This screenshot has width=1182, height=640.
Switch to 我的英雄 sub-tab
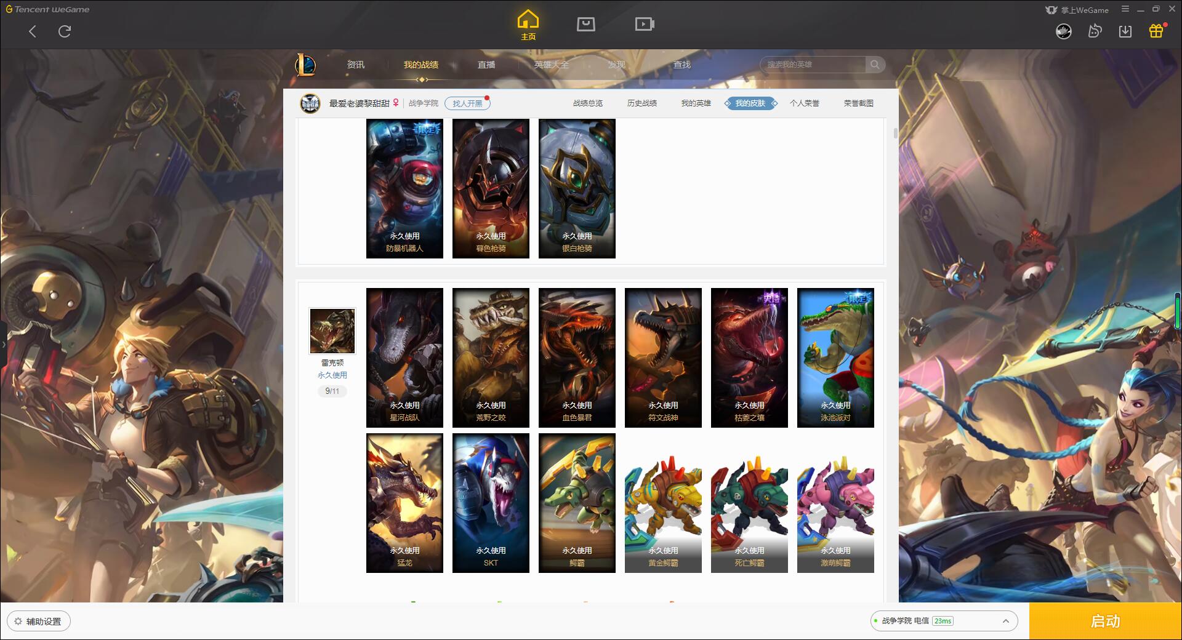696,103
